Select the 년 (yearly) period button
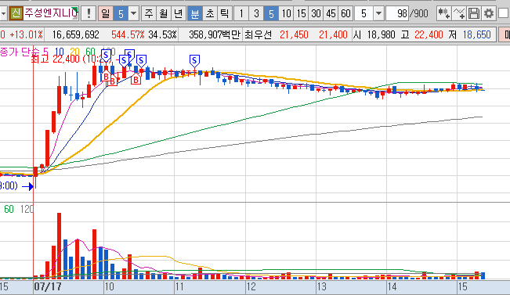The width and height of the screenshot is (510, 295). (x=179, y=13)
